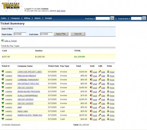This screenshot has height=130, width=147.
Task: Click the printer icon for ticket 140858
Action: [x=108, y=83]
